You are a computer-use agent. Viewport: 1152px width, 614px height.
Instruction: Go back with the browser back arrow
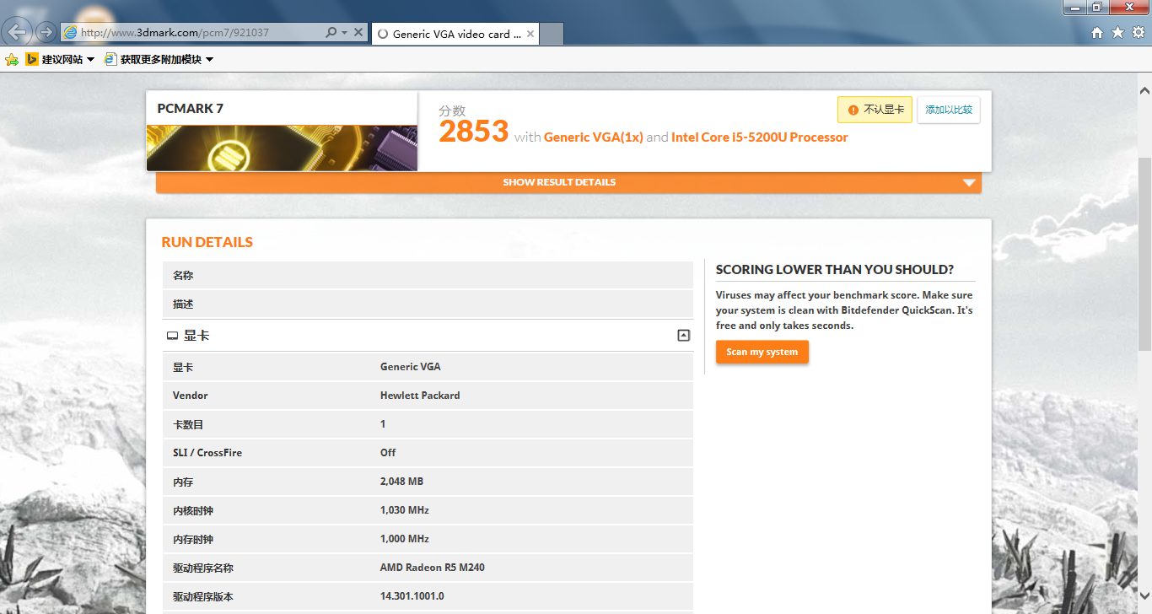pos(19,33)
